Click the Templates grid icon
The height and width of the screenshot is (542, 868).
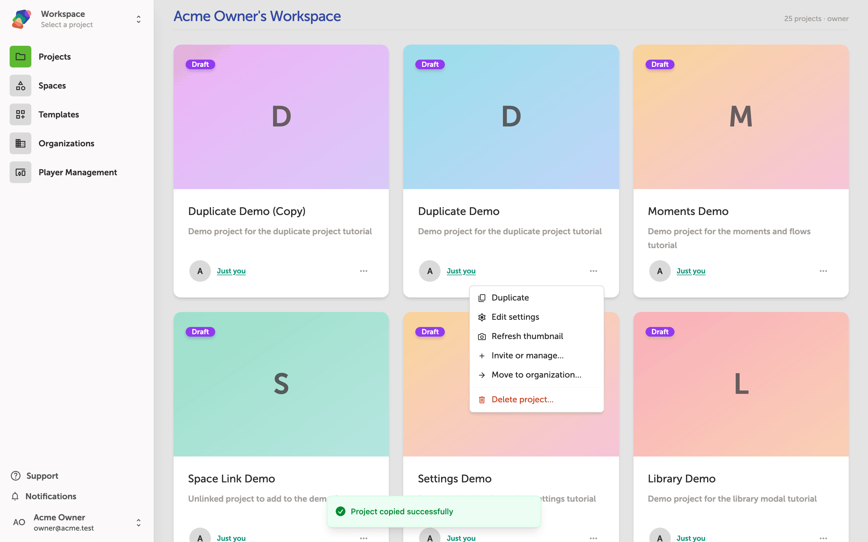click(20, 114)
